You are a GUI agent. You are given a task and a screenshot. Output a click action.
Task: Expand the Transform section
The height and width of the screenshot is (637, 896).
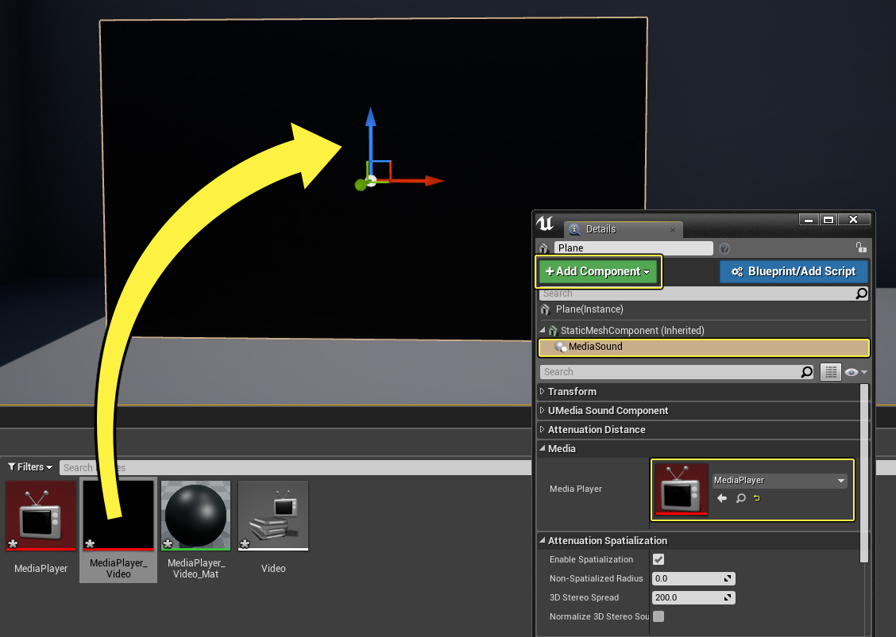tap(574, 391)
